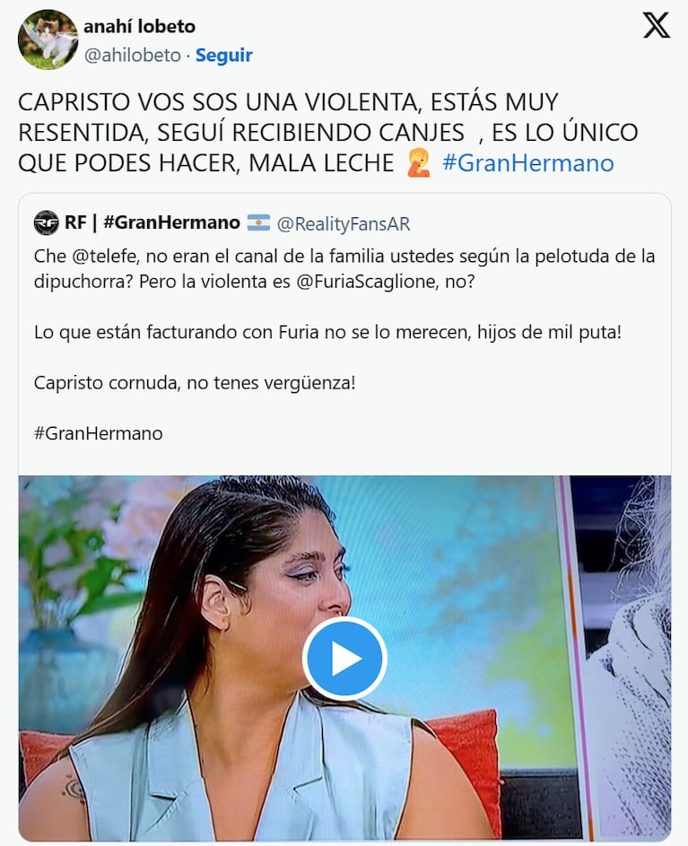Open the @telefe mention

(x=104, y=256)
